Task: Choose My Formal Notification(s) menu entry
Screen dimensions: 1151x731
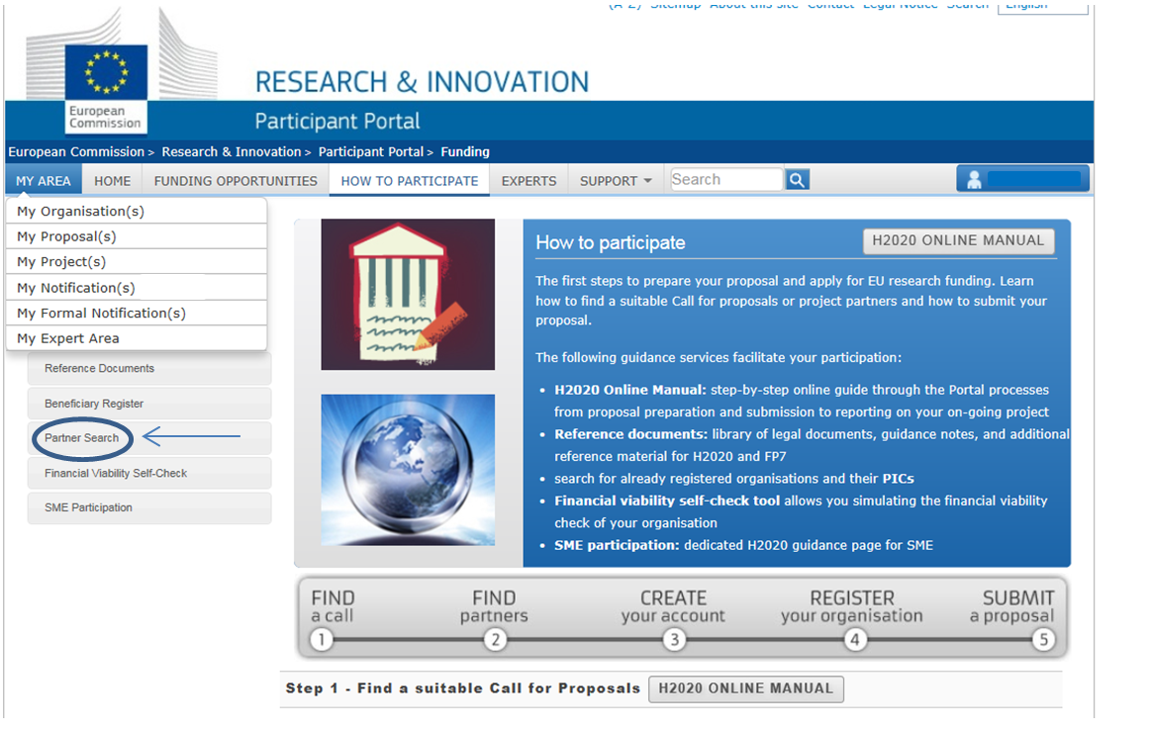Action: click(137, 313)
